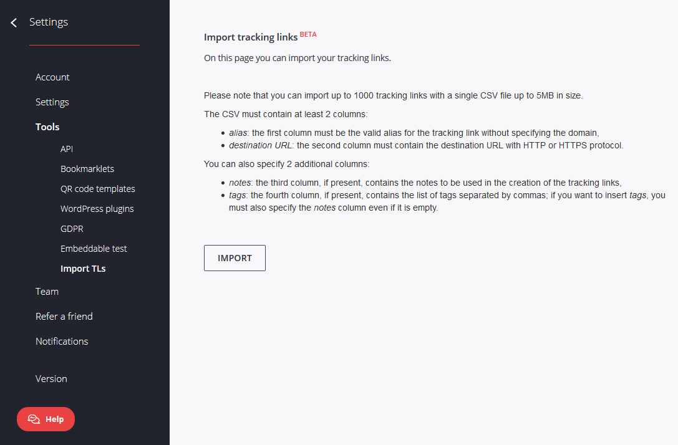Click the IMPORT button

[x=235, y=258]
